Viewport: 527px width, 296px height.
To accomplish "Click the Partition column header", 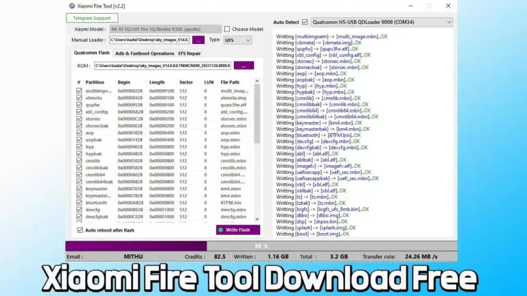I will point(95,82).
